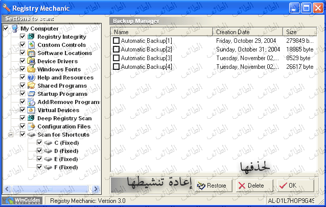The image size is (326, 207).
Task: Click the Configuration Files icon
Action: point(31,126)
